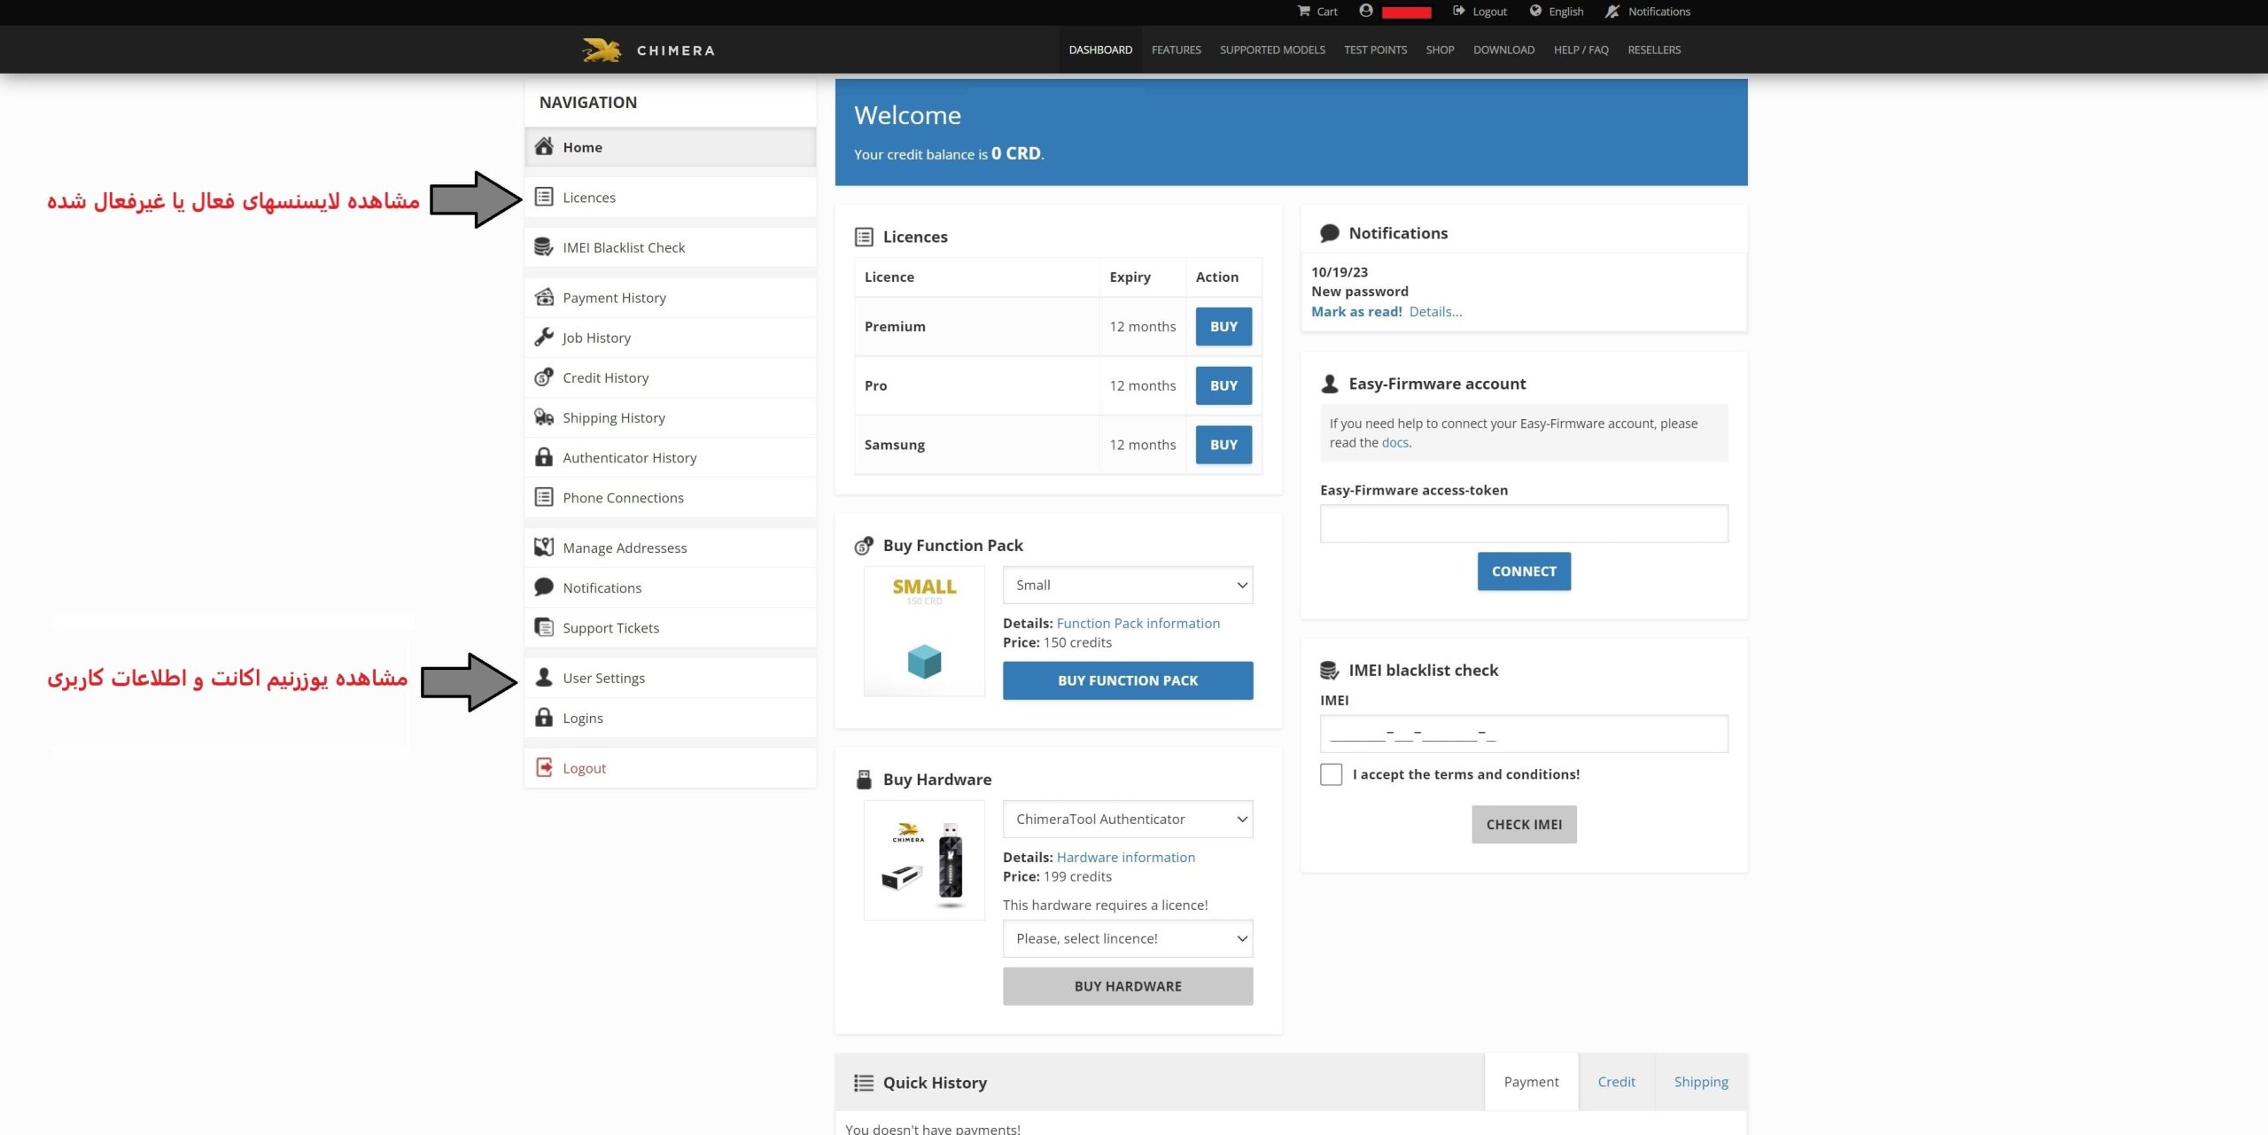The image size is (2268, 1135).
Task: Open the Cart icon in top bar
Action: [x=1303, y=12]
